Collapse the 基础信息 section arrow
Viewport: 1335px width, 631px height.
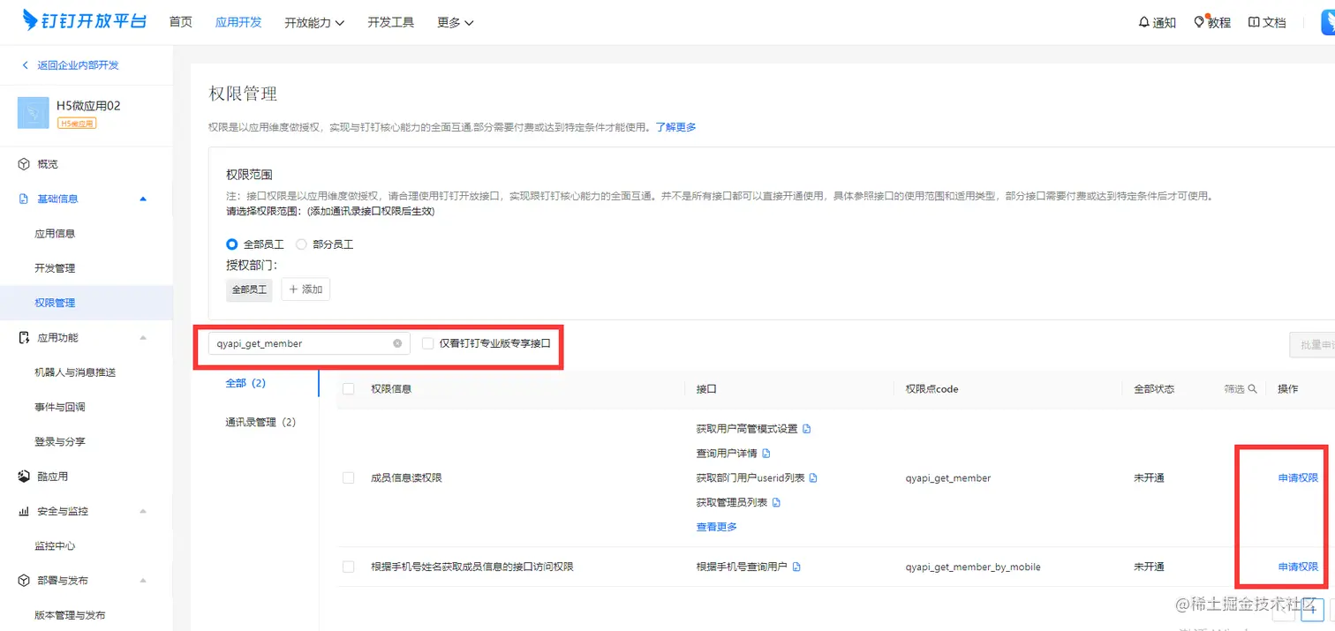tap(143, 199)
